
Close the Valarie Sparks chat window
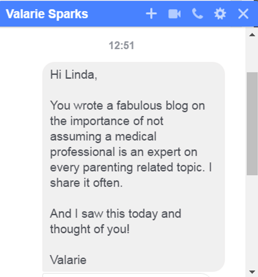coord(243,14)
